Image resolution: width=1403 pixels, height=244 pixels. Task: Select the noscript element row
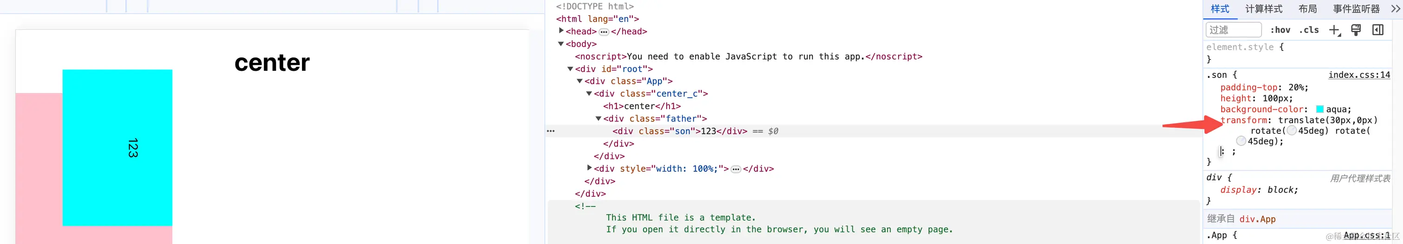[x=748, y=56]
